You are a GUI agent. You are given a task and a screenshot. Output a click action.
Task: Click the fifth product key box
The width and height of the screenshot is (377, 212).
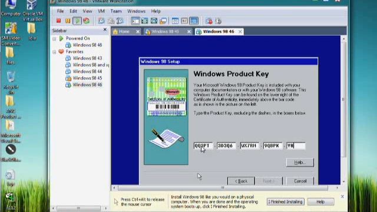296,145
